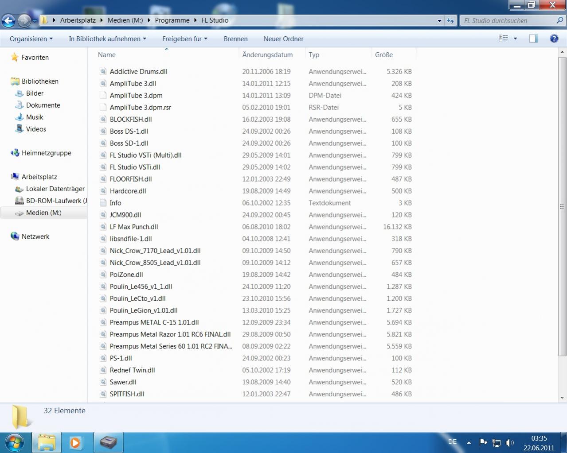Open view options dropdown arrow
This screenshot has height=453, width=567.
coord(515,39)
